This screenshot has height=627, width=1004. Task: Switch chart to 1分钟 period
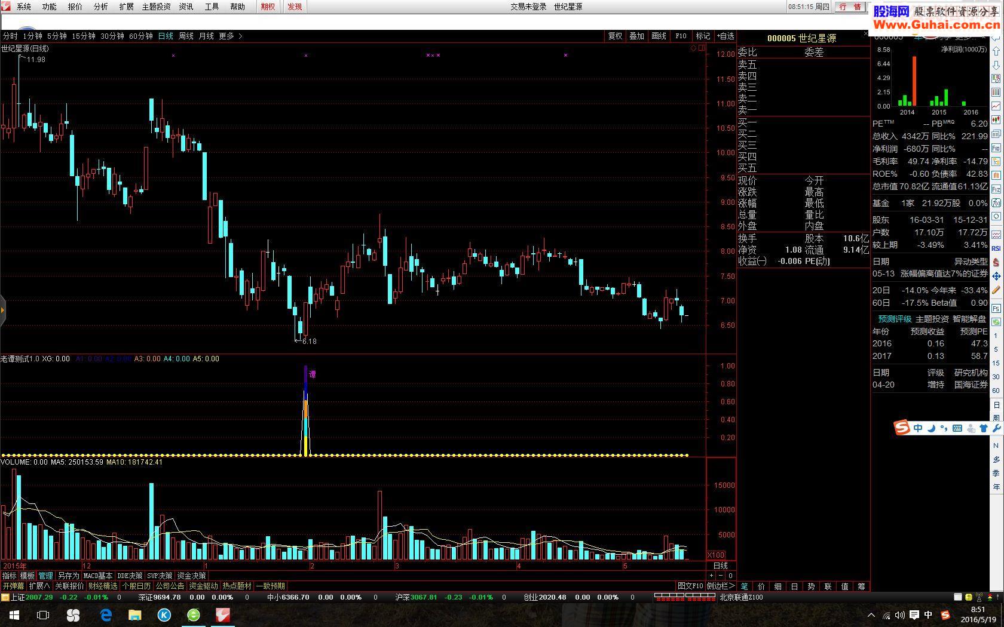point(32,36)
